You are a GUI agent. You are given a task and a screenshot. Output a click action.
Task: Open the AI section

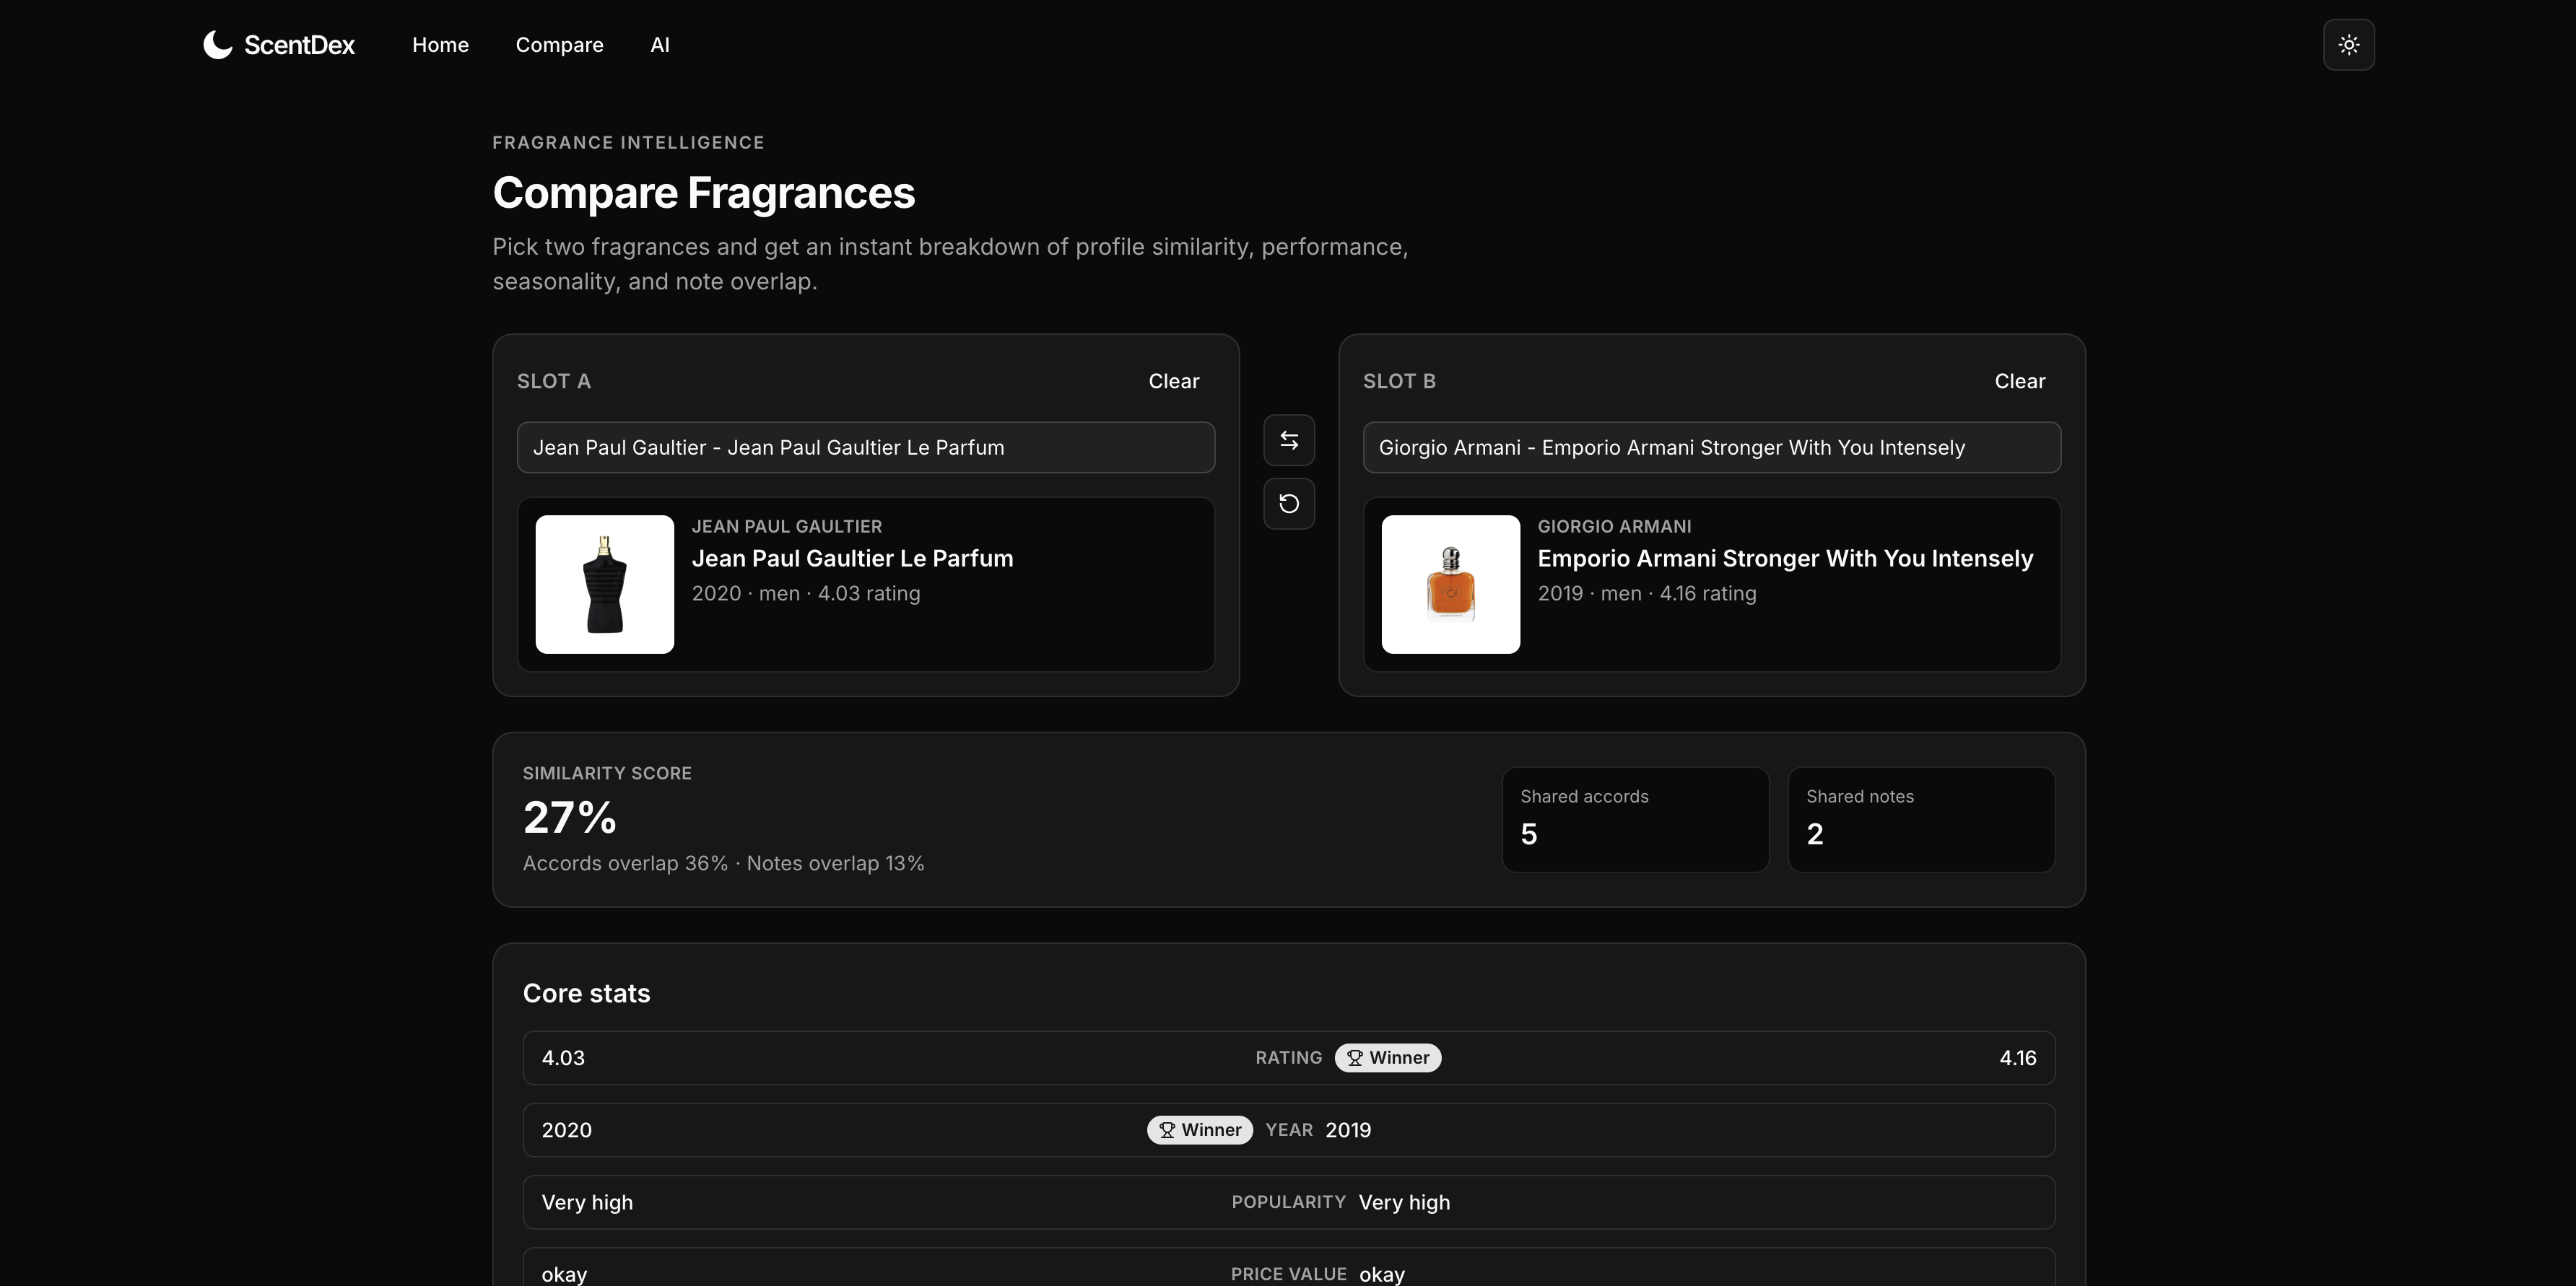tap(659, 45)
